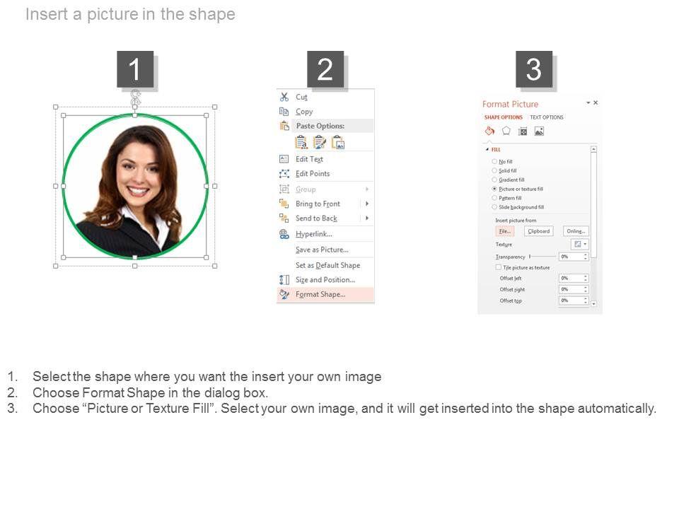Select the Pattern fill radio button
Image resolution: width=679 pixels, height=509 pixels.
pyautogui.click(x=494, y=198)
